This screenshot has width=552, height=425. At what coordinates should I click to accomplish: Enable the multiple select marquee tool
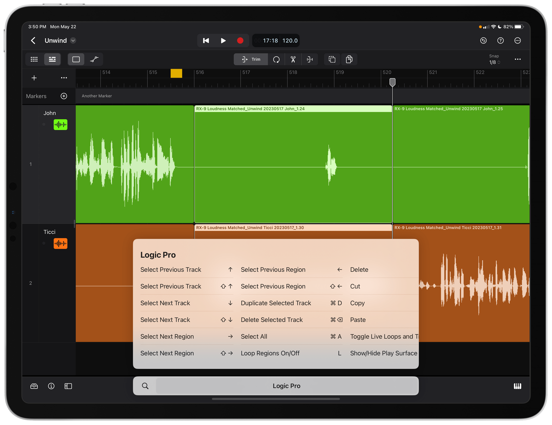pos(332,59)
